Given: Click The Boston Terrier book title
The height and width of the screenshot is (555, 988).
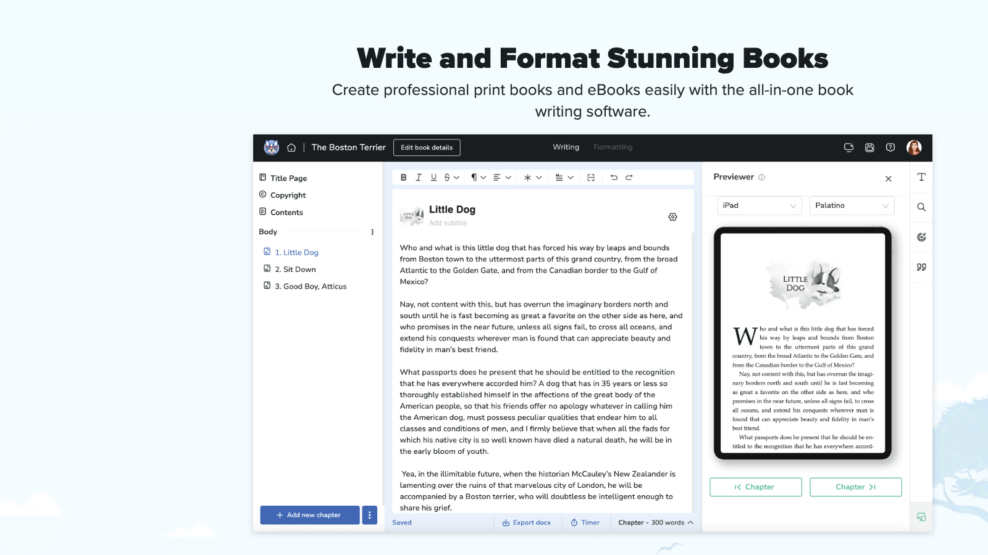Looking at the screenshot, I should pos(349,147).
